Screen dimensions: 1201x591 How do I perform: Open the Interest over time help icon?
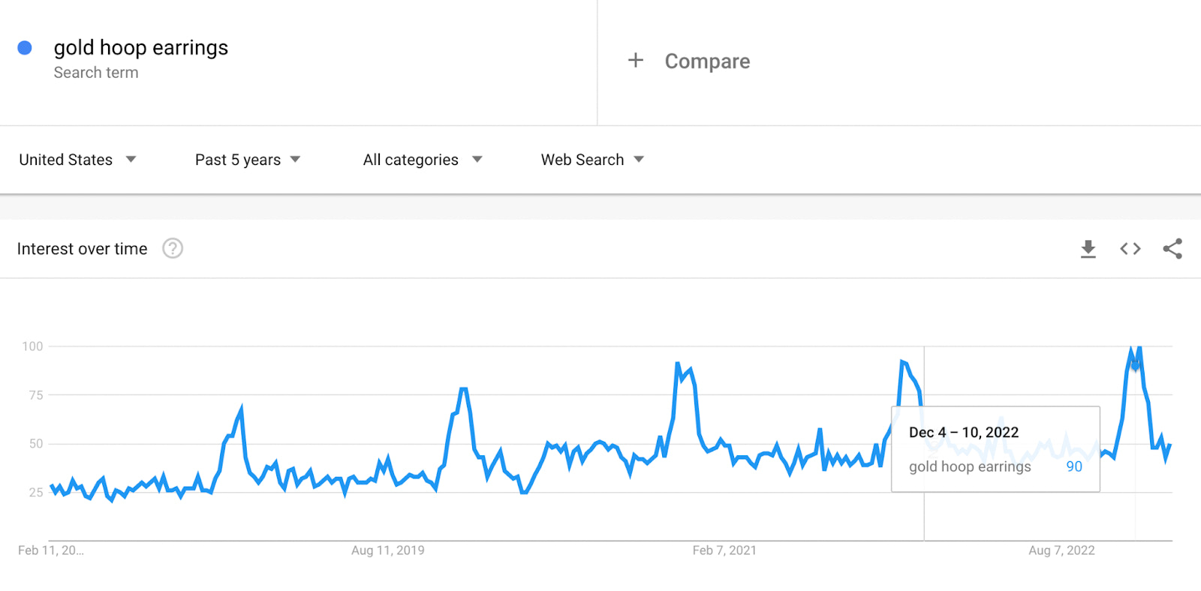(173, 248)
